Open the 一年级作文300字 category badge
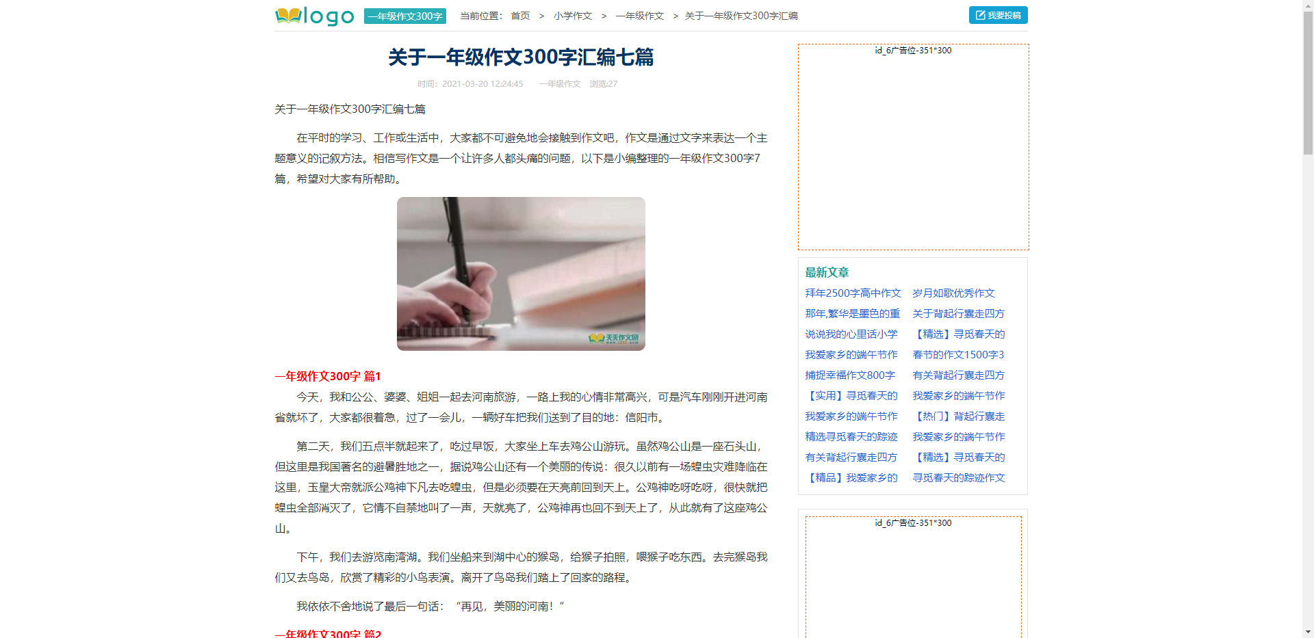 (404, 16)
